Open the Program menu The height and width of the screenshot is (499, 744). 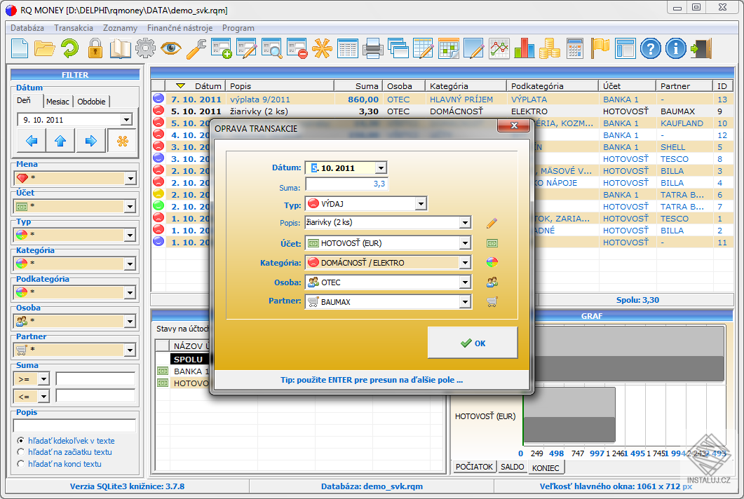coord(238,28)
